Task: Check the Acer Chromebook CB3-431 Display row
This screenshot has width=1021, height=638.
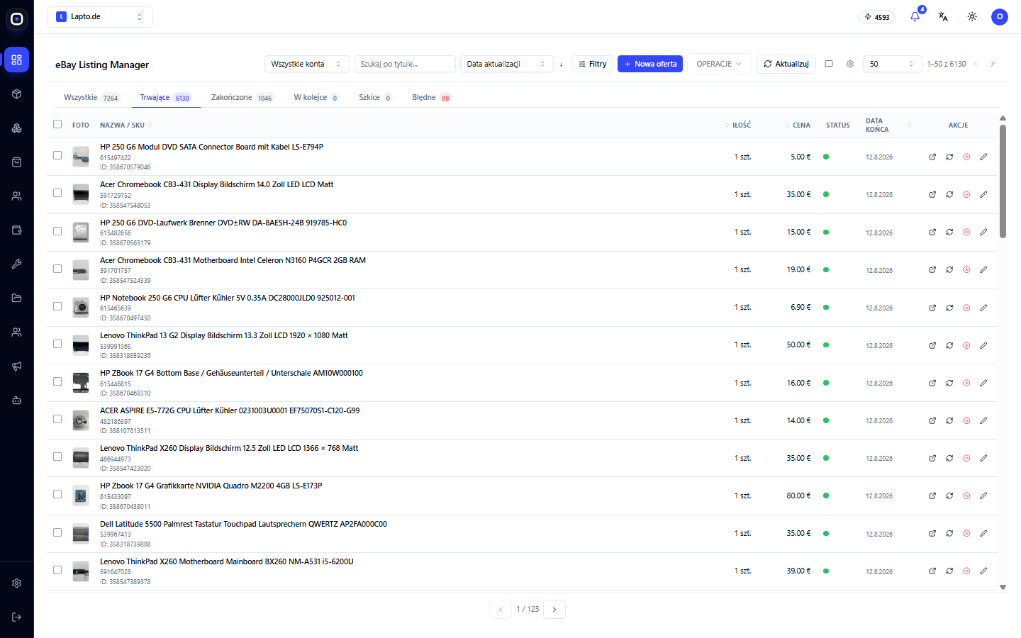Action: (57, 193)
